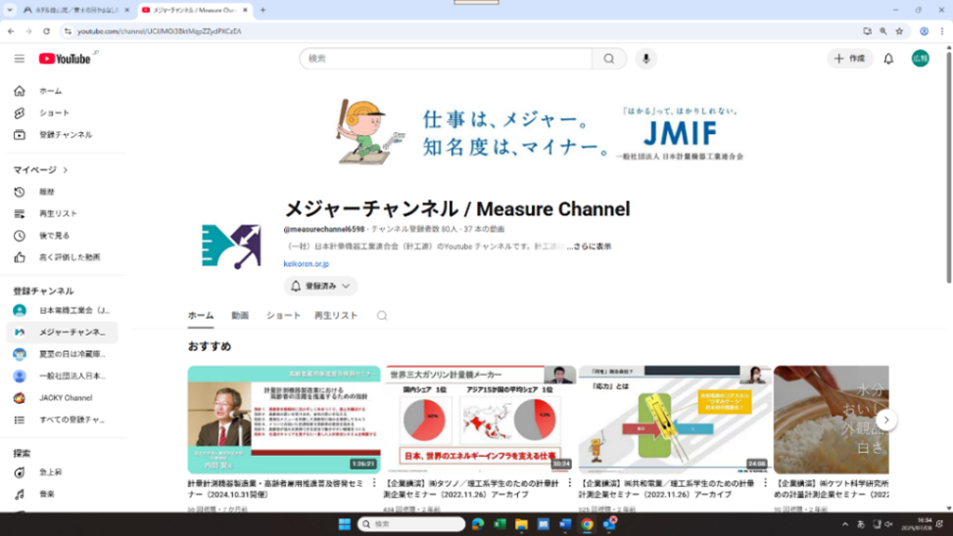Select the channel 動画 tab
Viewport: 953px width, 536px height.
tap(240, 316)
